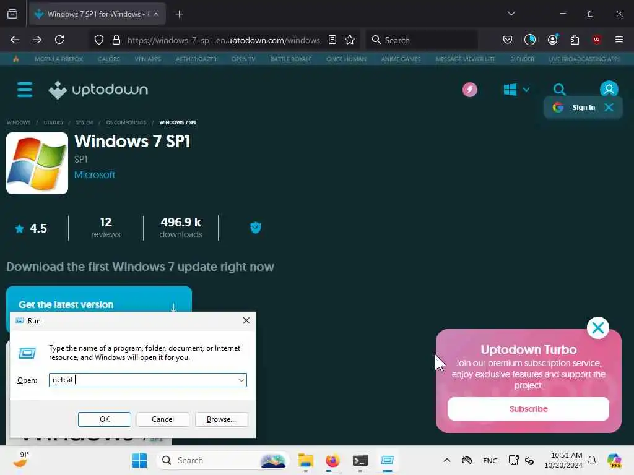
Task: Open Windows Start menu
Action: click(139, 460)
